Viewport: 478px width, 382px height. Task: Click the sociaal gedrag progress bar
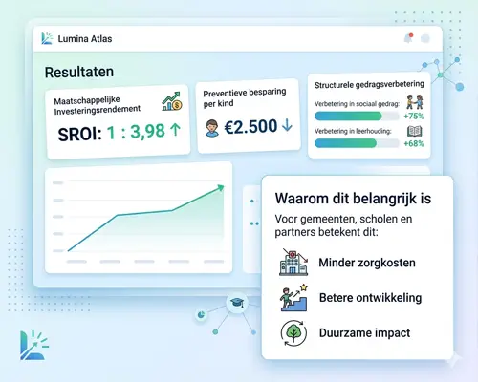[x=357, y=117]
